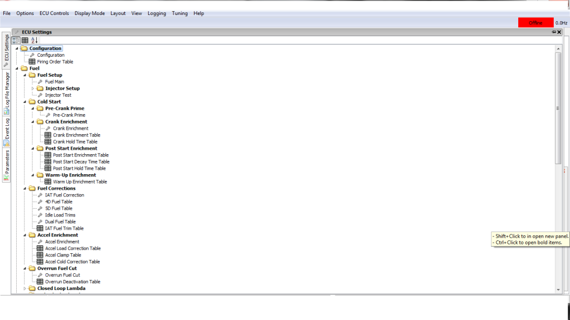The height and width of the screenshot is (320, 570).
Task: Open the Options menu
Action: 25,13
